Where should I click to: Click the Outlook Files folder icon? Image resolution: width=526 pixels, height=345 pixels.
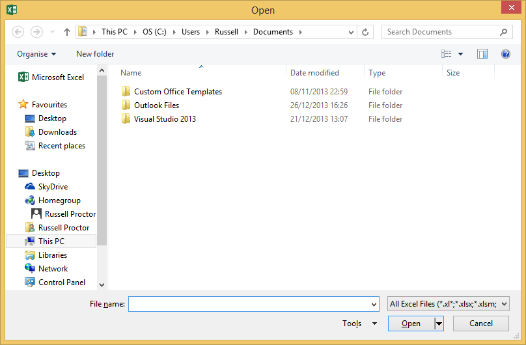(x=126, y=105)
